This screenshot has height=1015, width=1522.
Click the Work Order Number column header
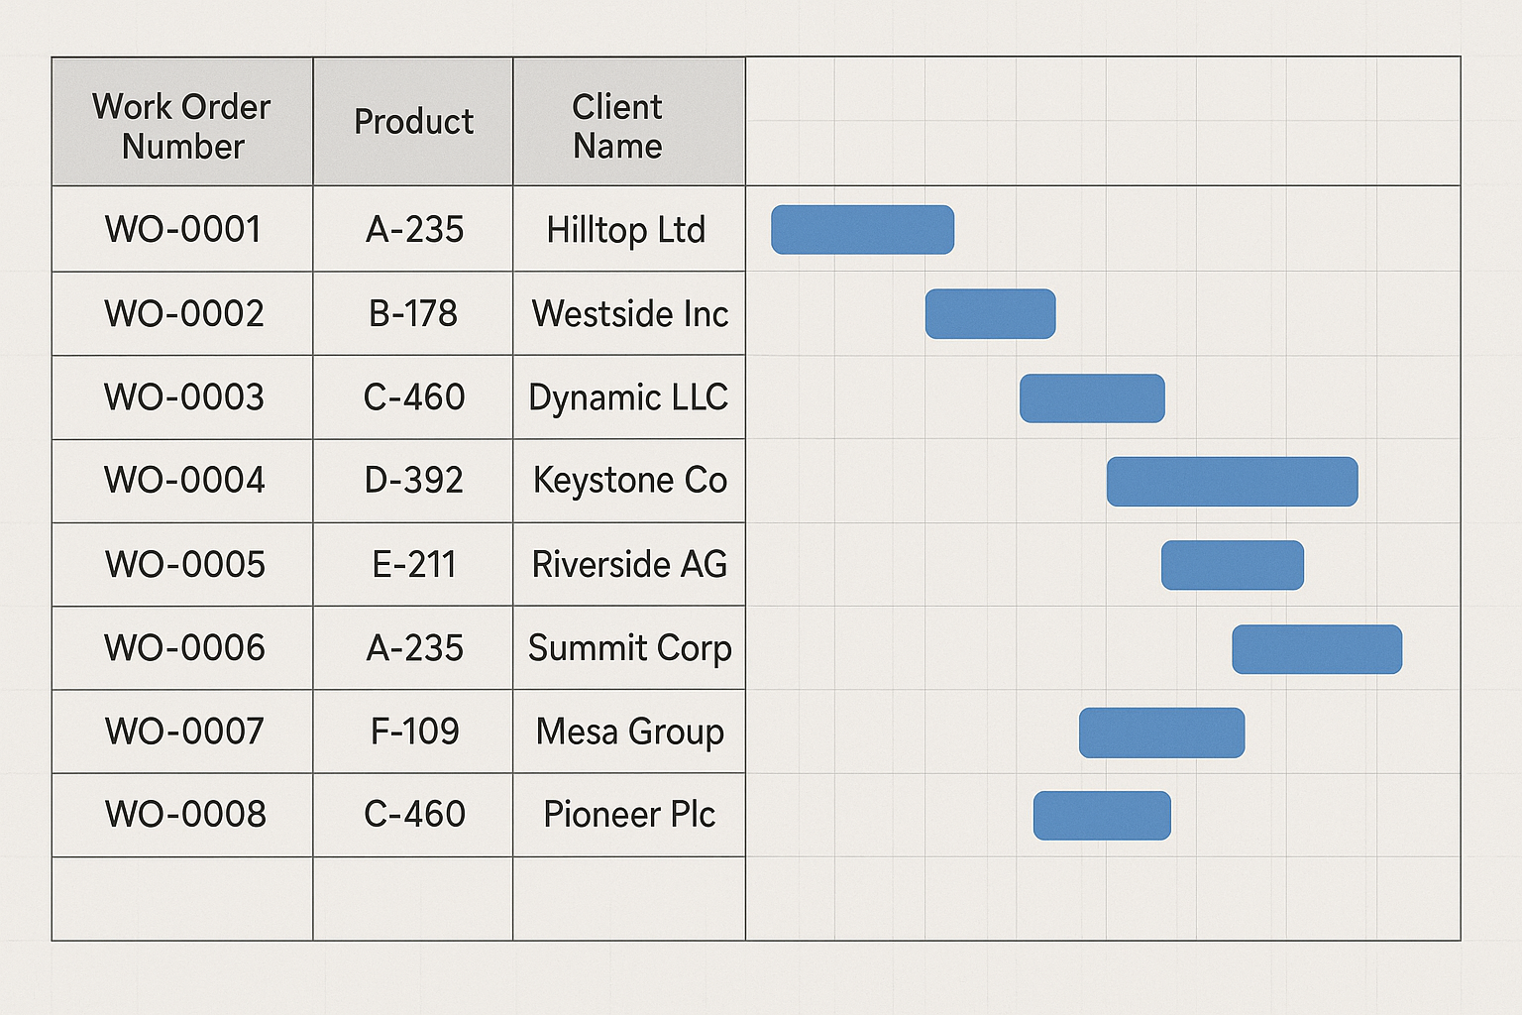point(182,122)
